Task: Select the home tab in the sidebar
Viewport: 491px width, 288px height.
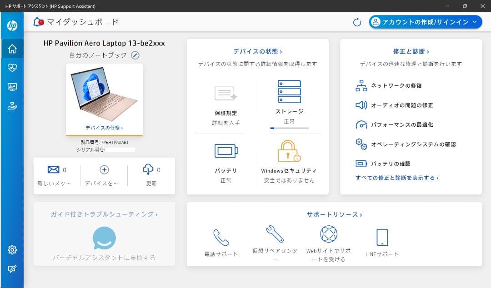Action: [12, 48]
